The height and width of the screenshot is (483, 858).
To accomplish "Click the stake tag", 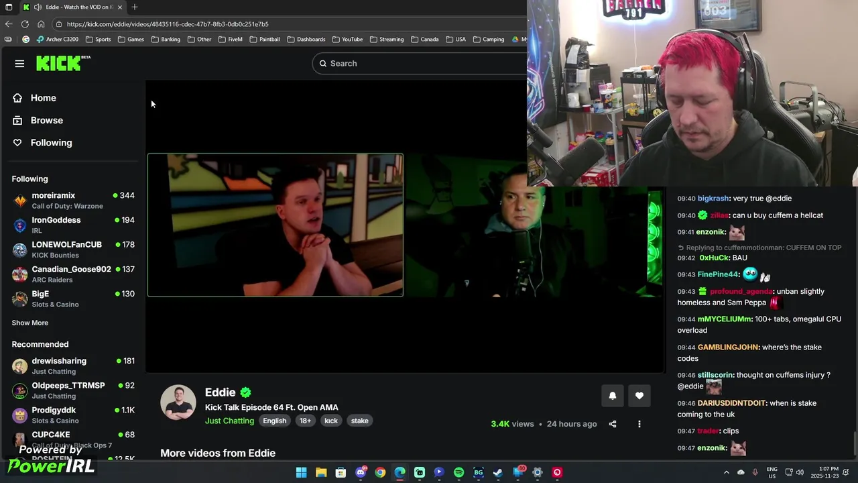I will click(x=360, y=421).
